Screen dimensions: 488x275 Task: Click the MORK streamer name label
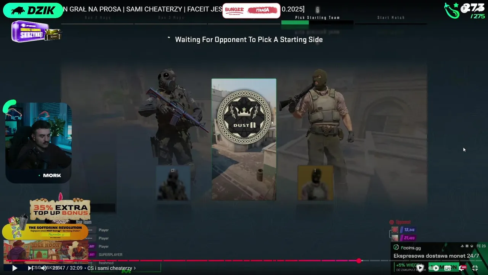pos(52,175)
